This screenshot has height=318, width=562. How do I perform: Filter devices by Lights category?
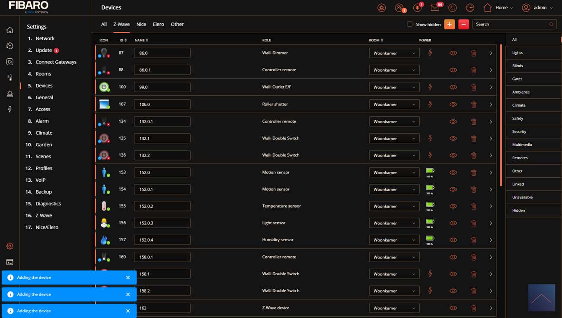517,53
